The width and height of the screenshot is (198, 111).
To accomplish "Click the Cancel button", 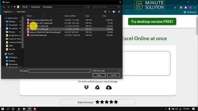I will coord(114,75).
